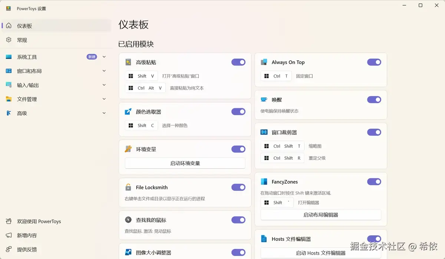Click the 环境变量 module icon
This screenshot has width=445, height=259.
[x=128, y=149]
